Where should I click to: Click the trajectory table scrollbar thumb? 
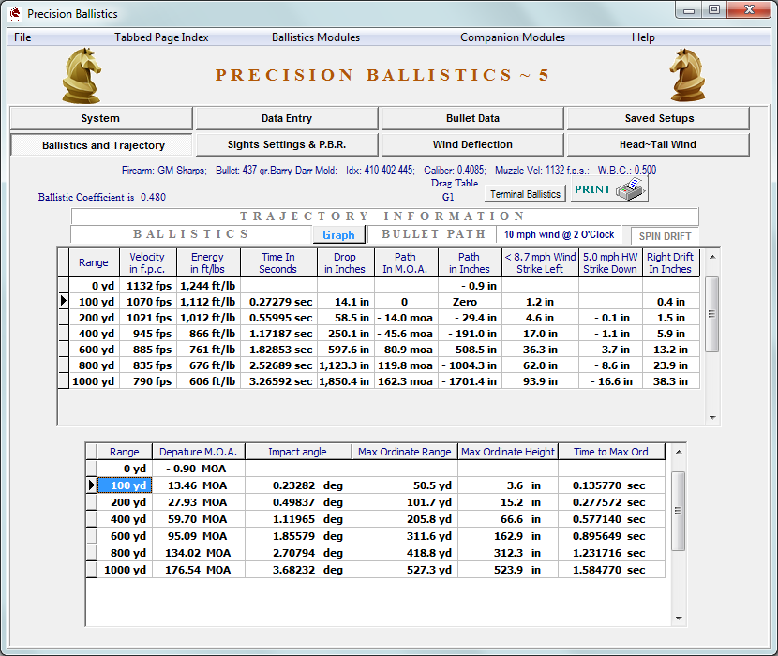tap(712, 314)
